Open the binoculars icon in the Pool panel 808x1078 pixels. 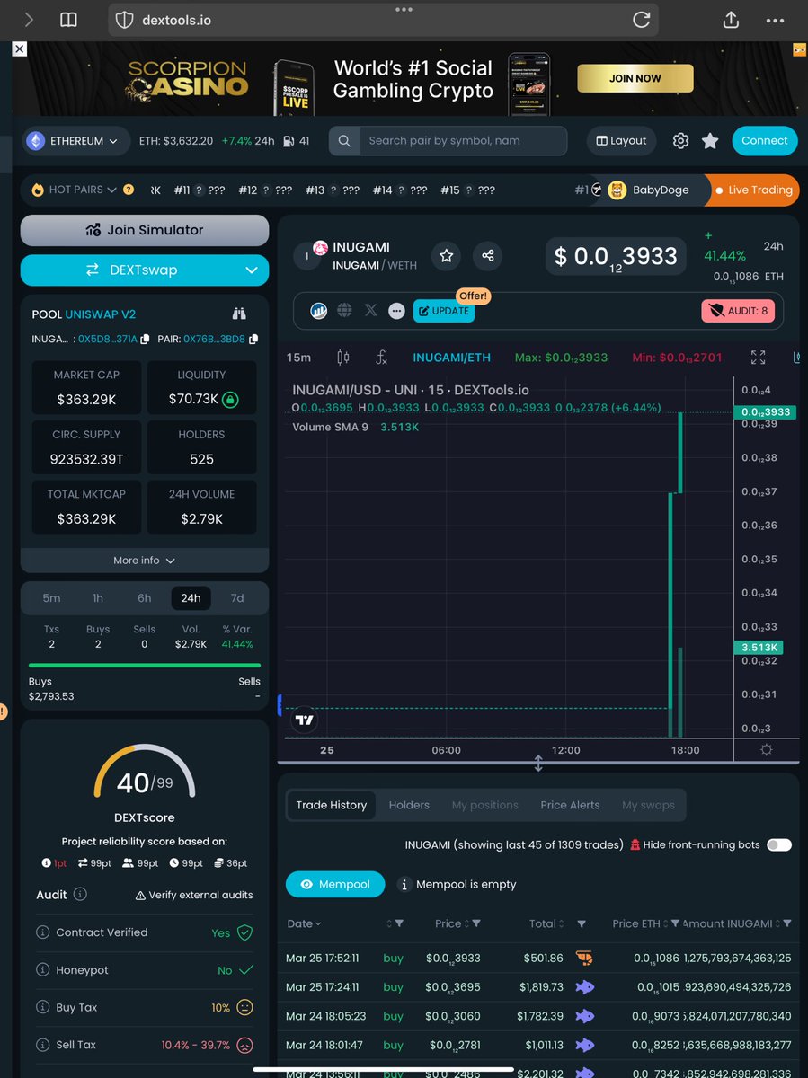click(239, 314)
